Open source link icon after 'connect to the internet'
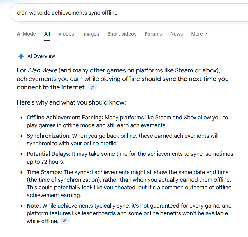The width and height of the screenshot is (248, 237). (x=92, y=87)
